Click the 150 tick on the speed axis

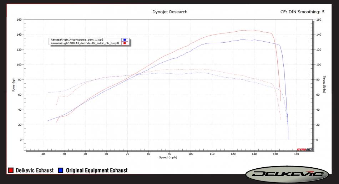point(297,154)
